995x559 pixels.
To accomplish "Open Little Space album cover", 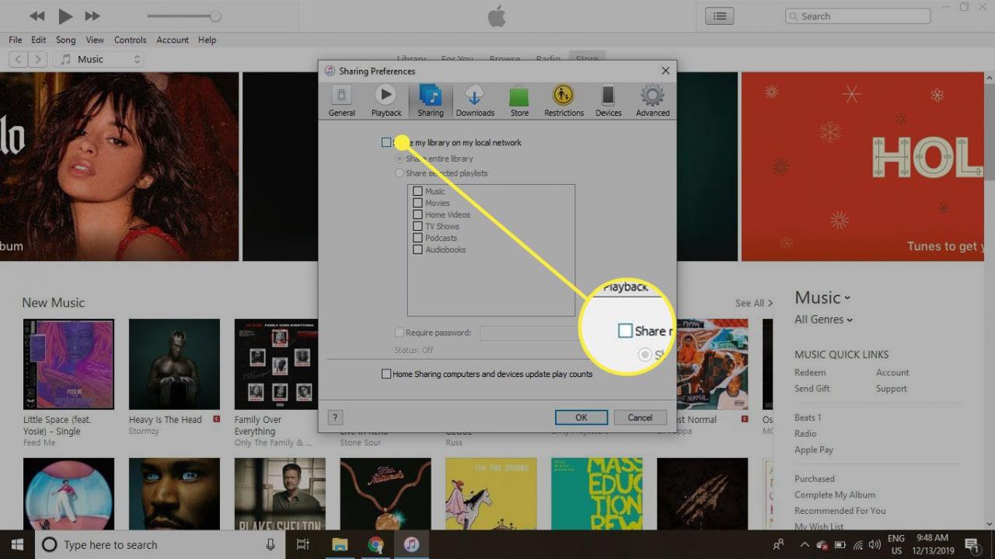I will click(68, 364).
